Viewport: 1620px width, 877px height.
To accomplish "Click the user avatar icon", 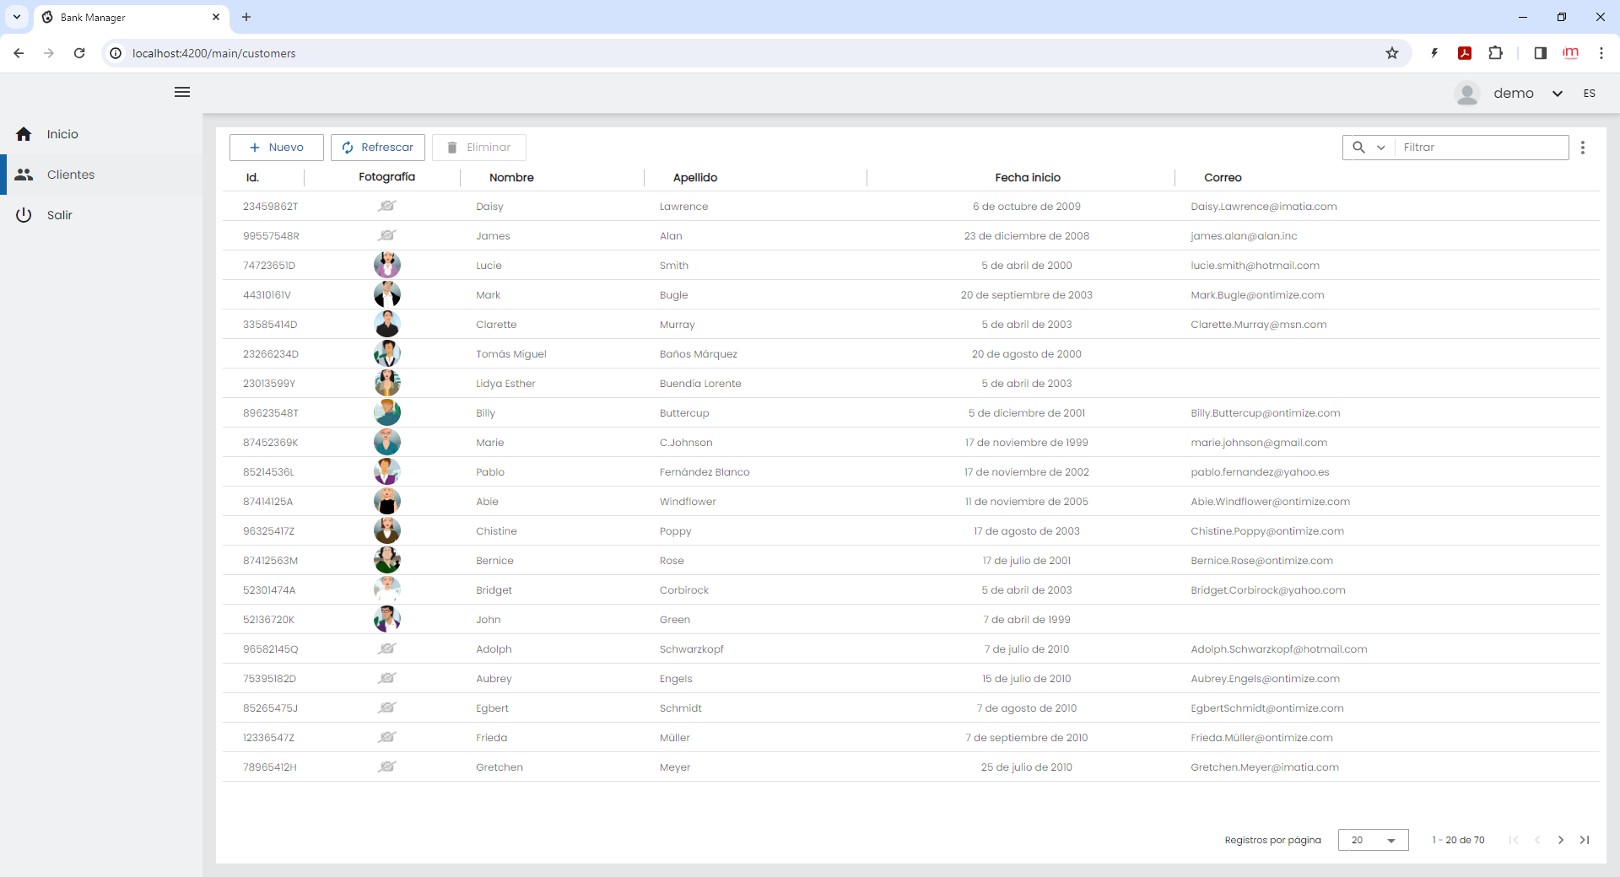I will [x=1467, y=94].
